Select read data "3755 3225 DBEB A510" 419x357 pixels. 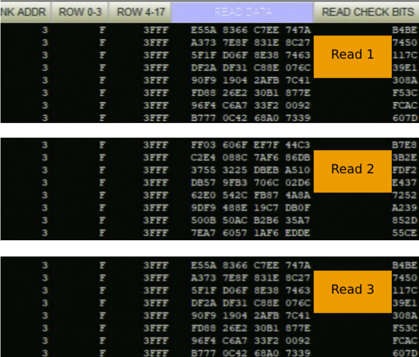click(x=250, y=169)
